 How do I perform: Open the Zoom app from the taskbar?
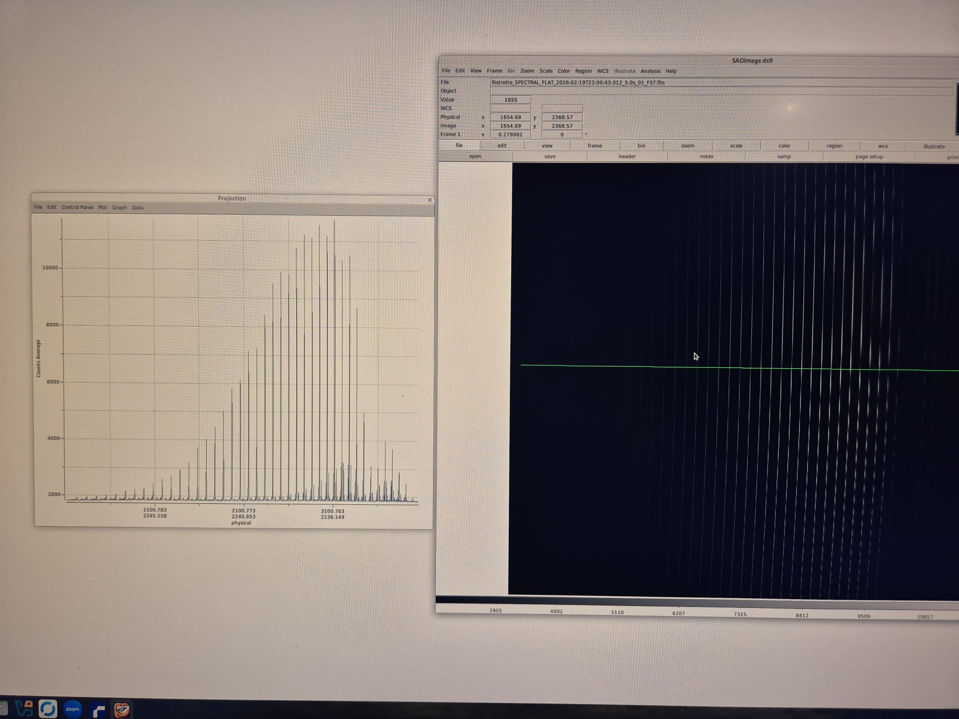[72, 709]
